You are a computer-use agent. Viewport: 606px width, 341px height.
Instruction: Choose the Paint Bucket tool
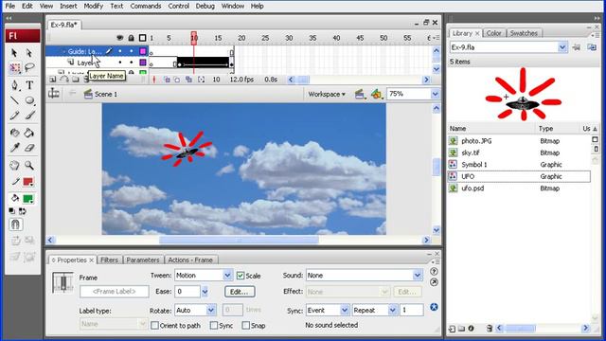click(29, 133)
